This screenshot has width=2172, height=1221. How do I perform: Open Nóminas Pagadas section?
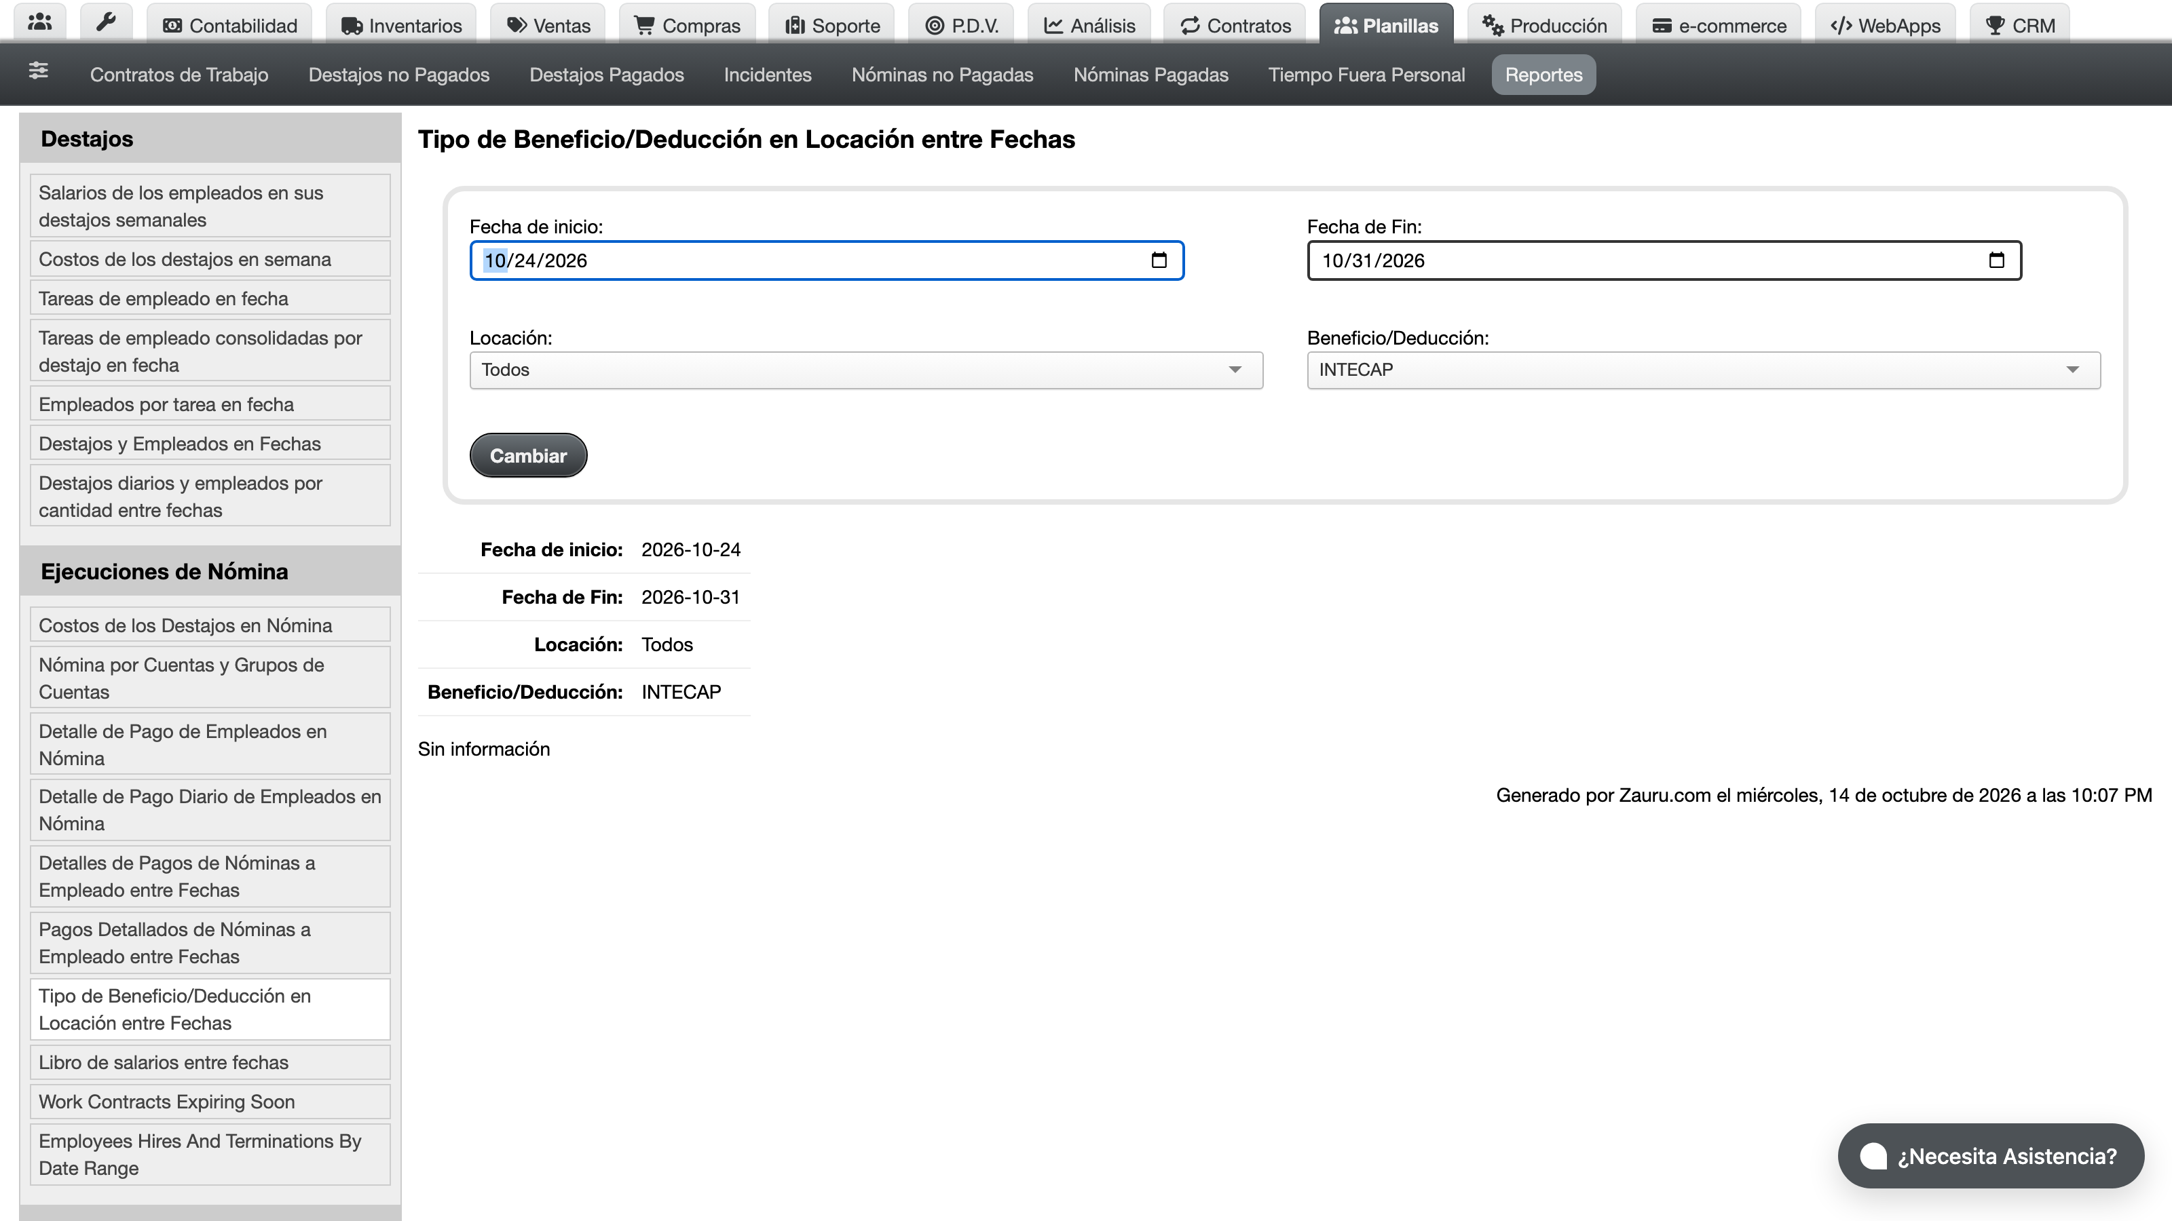pyautogui.click(x=1150, y=75)
